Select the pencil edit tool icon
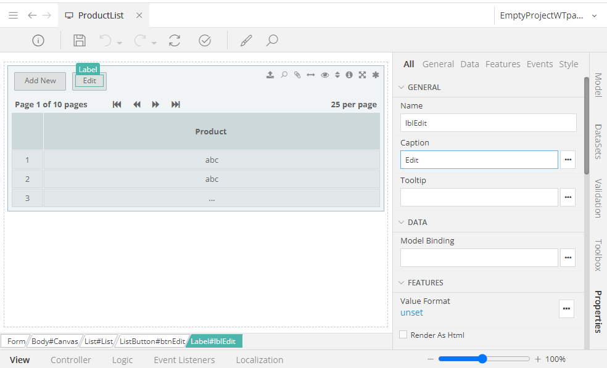 pos(246,41)
